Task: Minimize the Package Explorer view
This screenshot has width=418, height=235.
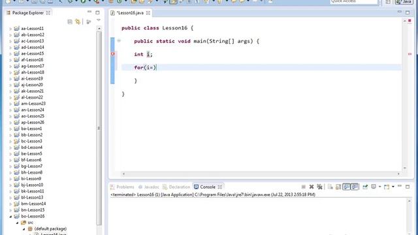Action: pos(89,12)
